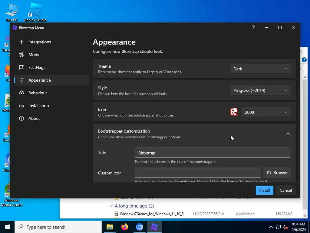
Task: Click the Behaviour gear icon
Action: coord(21,93)
